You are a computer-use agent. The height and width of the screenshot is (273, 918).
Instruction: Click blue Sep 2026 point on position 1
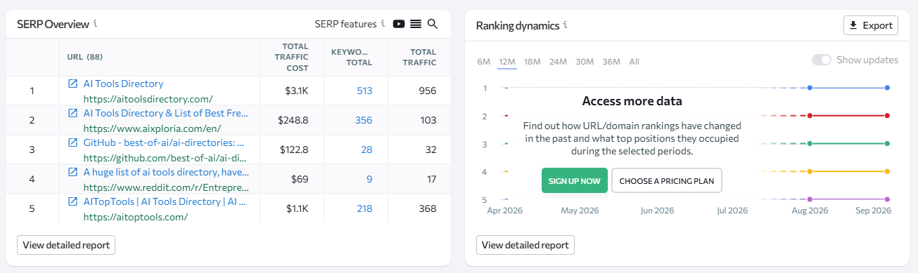(x=888, y=88)
